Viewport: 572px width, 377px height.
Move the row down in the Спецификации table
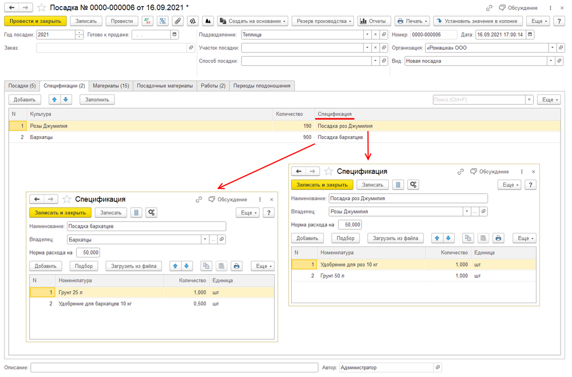coord(66,100)
